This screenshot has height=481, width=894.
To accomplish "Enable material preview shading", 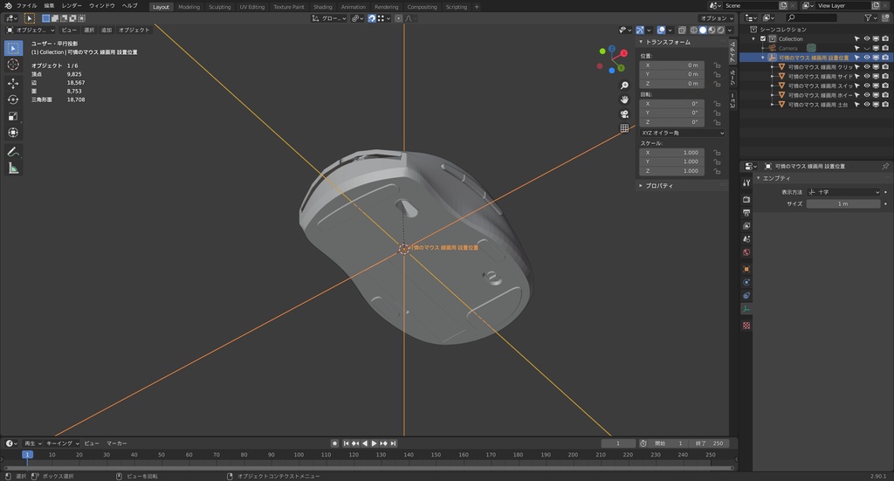I will coord(712,31).
